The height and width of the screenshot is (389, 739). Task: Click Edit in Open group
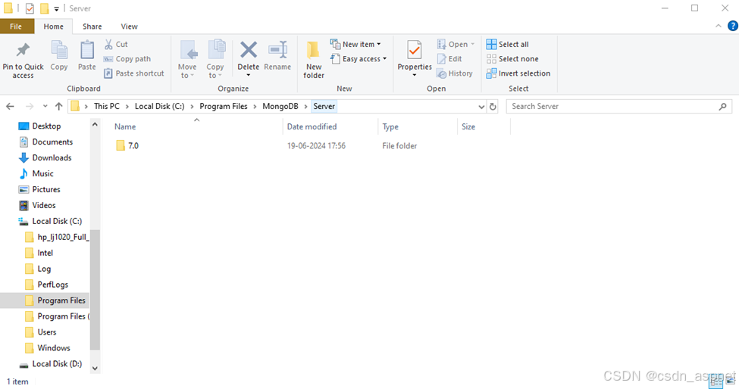[449, 59]
